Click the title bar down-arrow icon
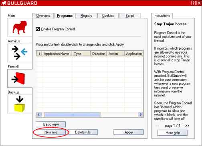Image resolution: width=202 pixels, height=146 pixels. click(x=199, y=3)
